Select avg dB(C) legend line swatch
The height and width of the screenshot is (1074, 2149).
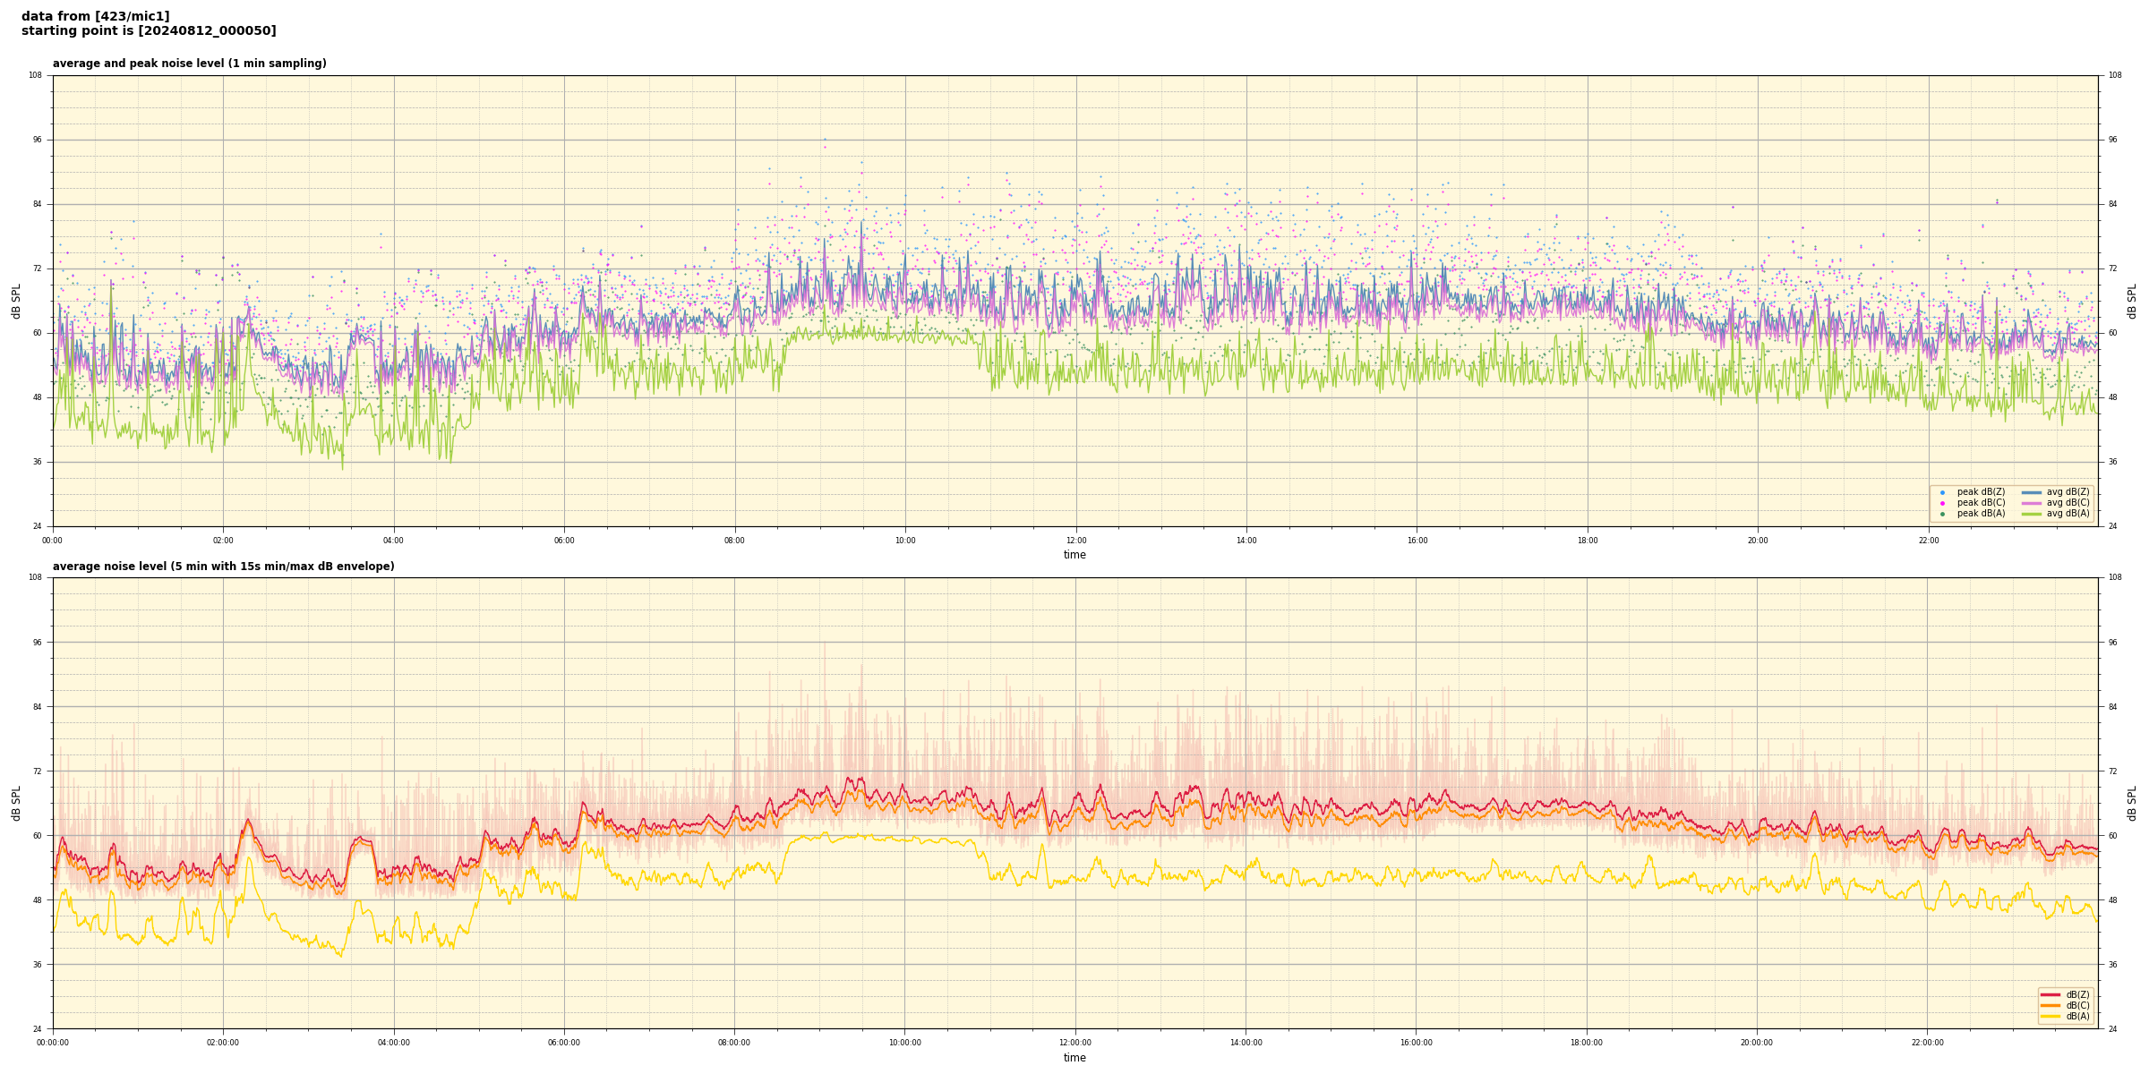pyautogui.click(x=2032, y=503)
